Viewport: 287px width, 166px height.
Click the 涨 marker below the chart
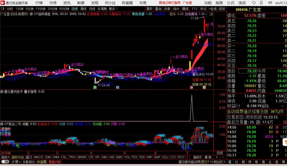(191, 87)
